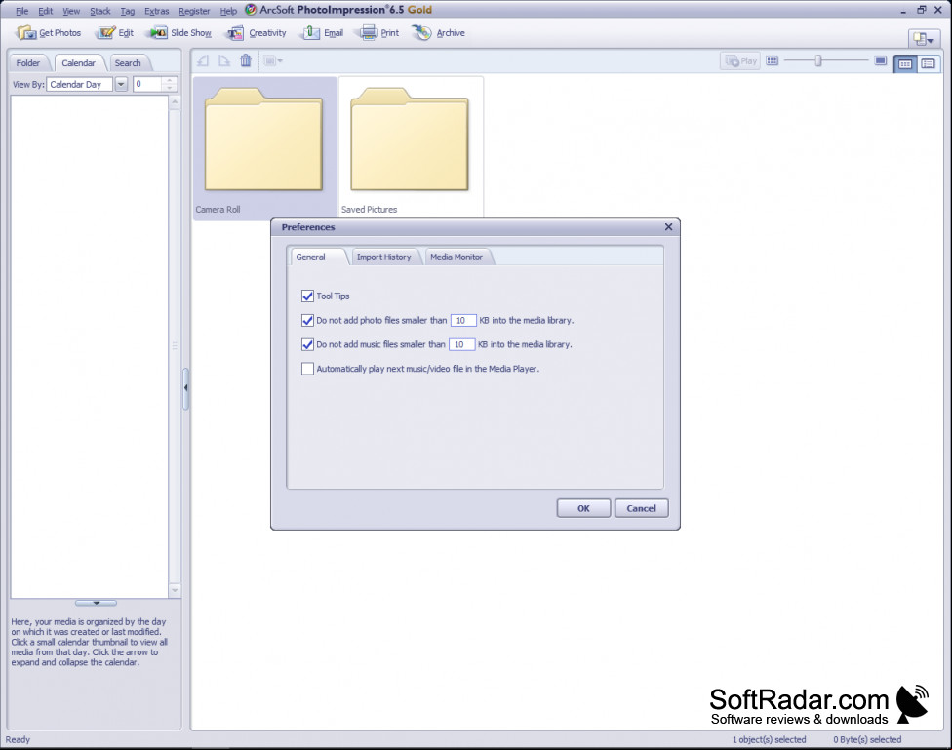Collapse the left sidebar panel handle
Image resolution: width=952 pixels, height=750 pixels.
point(185,387)
